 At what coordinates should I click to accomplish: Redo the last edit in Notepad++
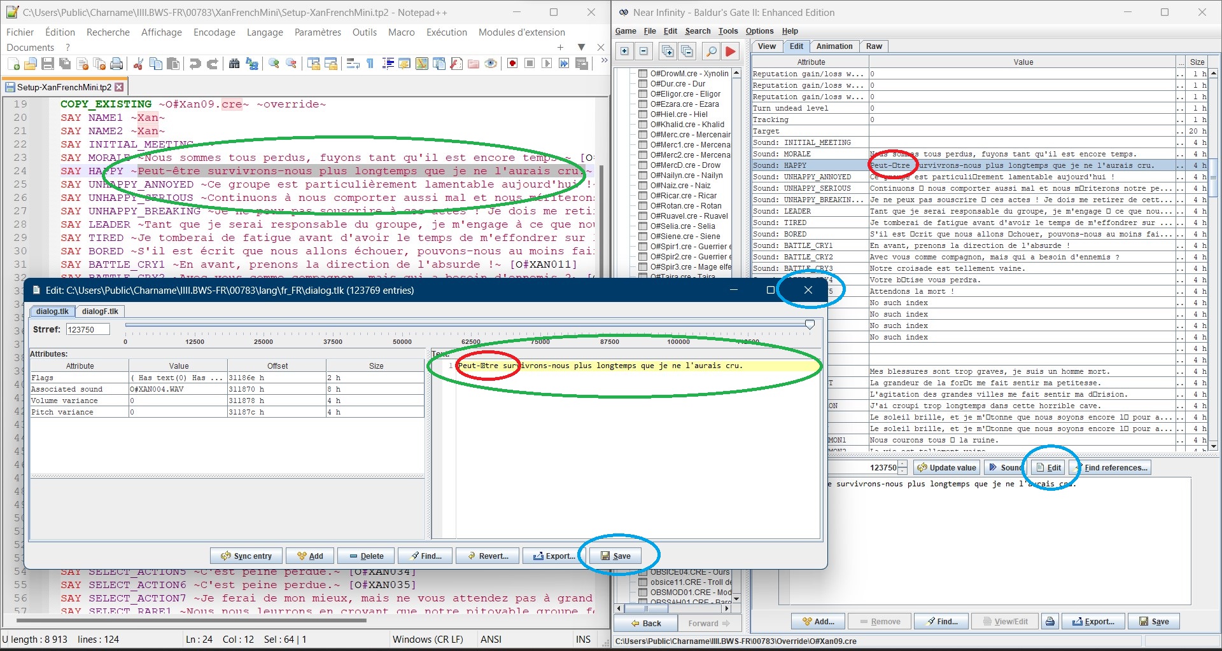(212, 64)
